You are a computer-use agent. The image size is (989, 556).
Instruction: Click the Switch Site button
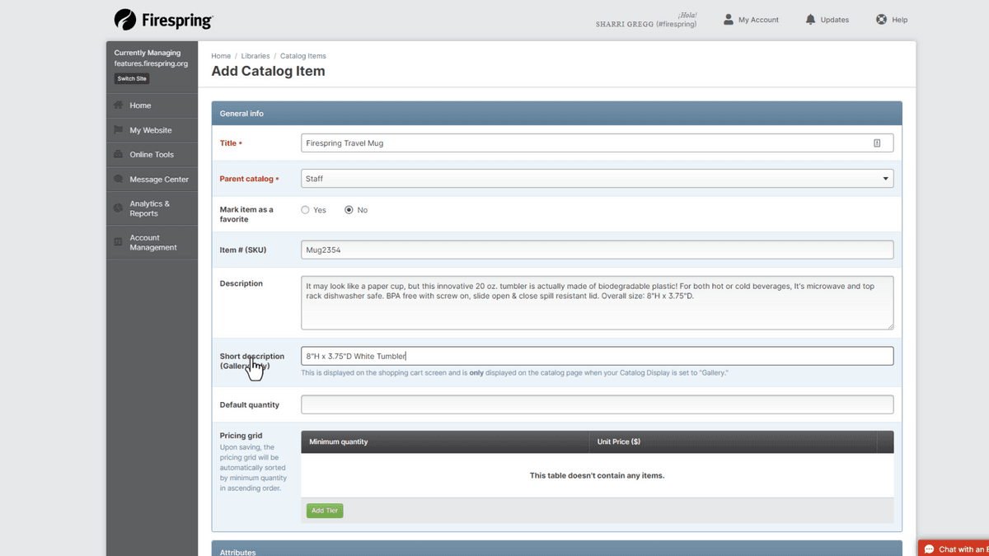coord(132,79)
